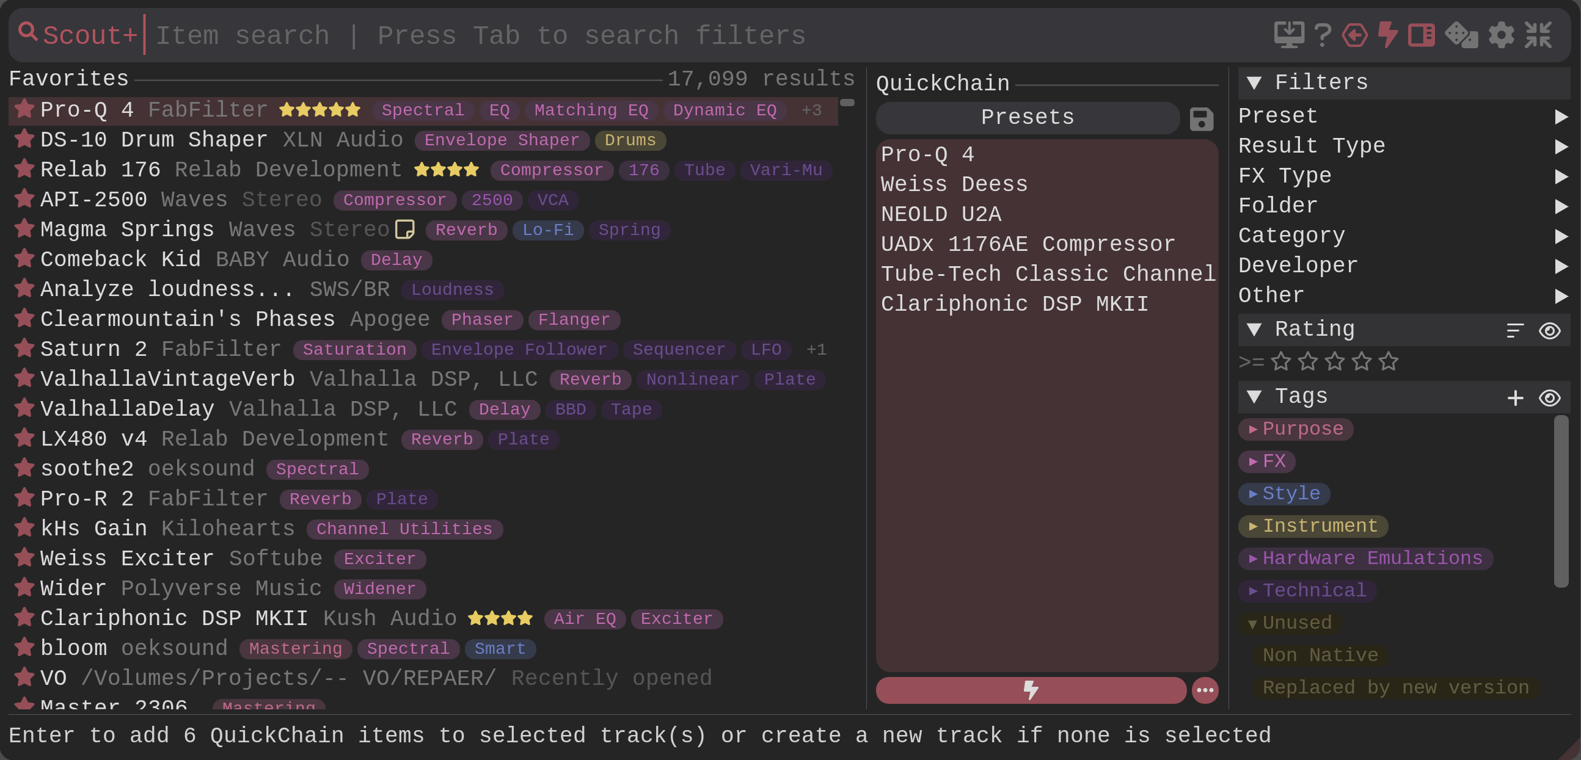Set minimum rating to three stars

point(1334,362)
